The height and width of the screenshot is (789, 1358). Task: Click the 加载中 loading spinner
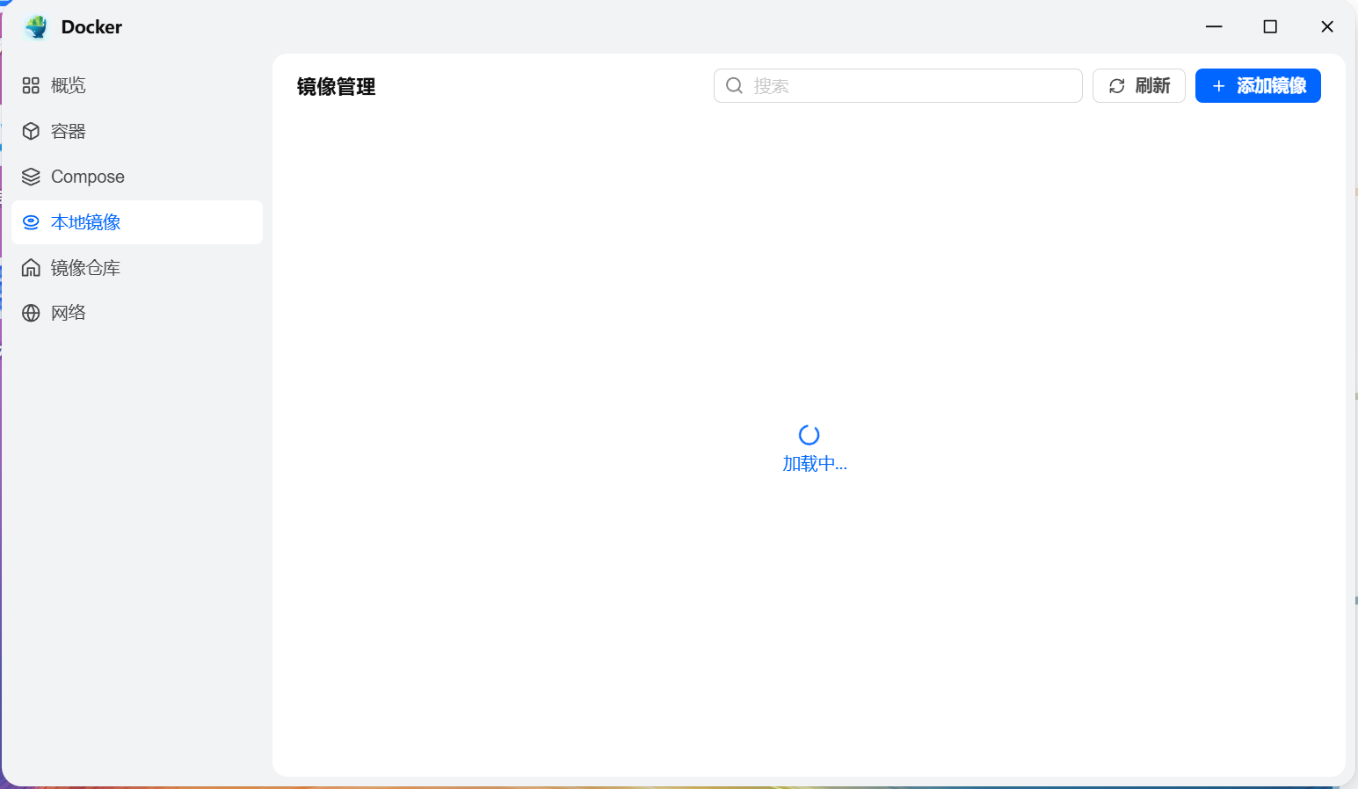point(809,434)
